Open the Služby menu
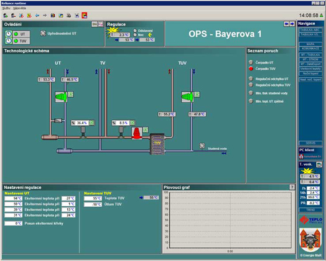Image resolution: width=326 pixels, height=261 pixels. point(6,8)
